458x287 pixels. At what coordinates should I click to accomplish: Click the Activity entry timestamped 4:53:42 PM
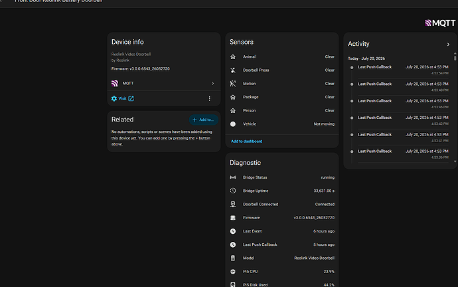[399, 120]
